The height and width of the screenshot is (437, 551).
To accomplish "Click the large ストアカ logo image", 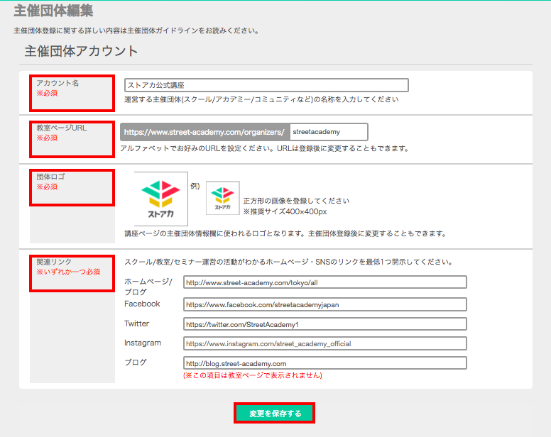I will coord(161,199).
